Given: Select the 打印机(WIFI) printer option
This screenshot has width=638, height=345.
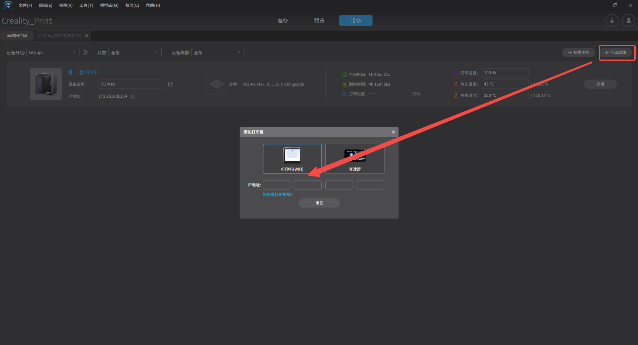Looking at the screenshot, I should point(292,159).
